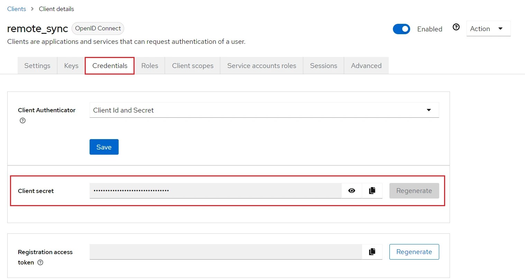Open the Registration access token help tooltip
The height and width of the screenshot is (280, 525).
[x=40, y=262]
